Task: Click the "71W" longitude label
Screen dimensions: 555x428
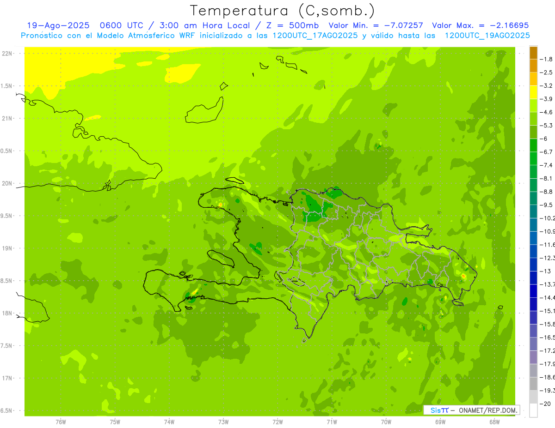Action: pos(332,422)
